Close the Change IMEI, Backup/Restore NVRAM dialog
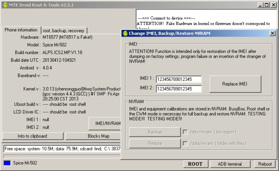Image resolution: width=279 pixels, height=171 pixels. (x=272, y=33)
